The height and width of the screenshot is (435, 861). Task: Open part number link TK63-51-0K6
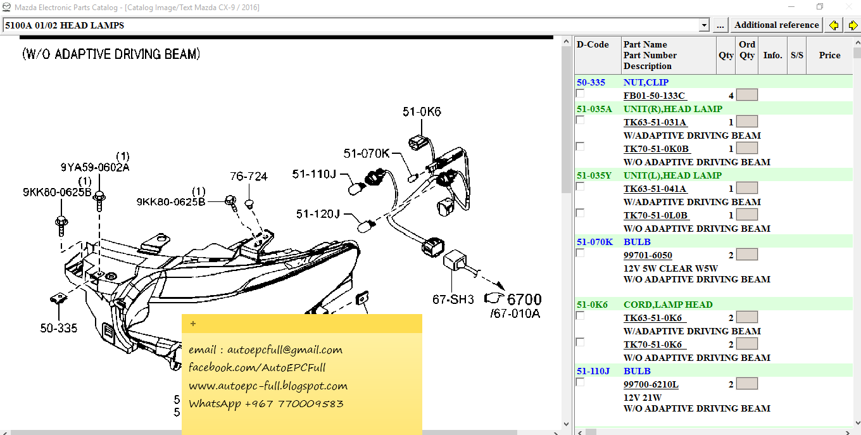pos(655,318)
